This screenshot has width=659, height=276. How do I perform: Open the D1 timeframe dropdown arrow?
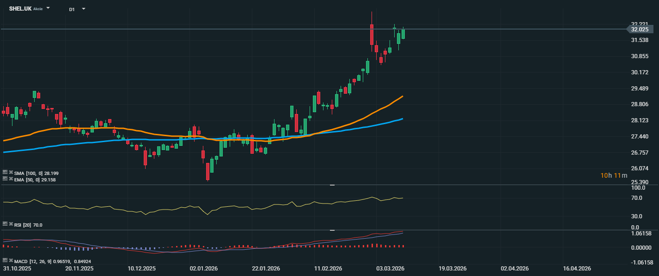pos(83,9)
